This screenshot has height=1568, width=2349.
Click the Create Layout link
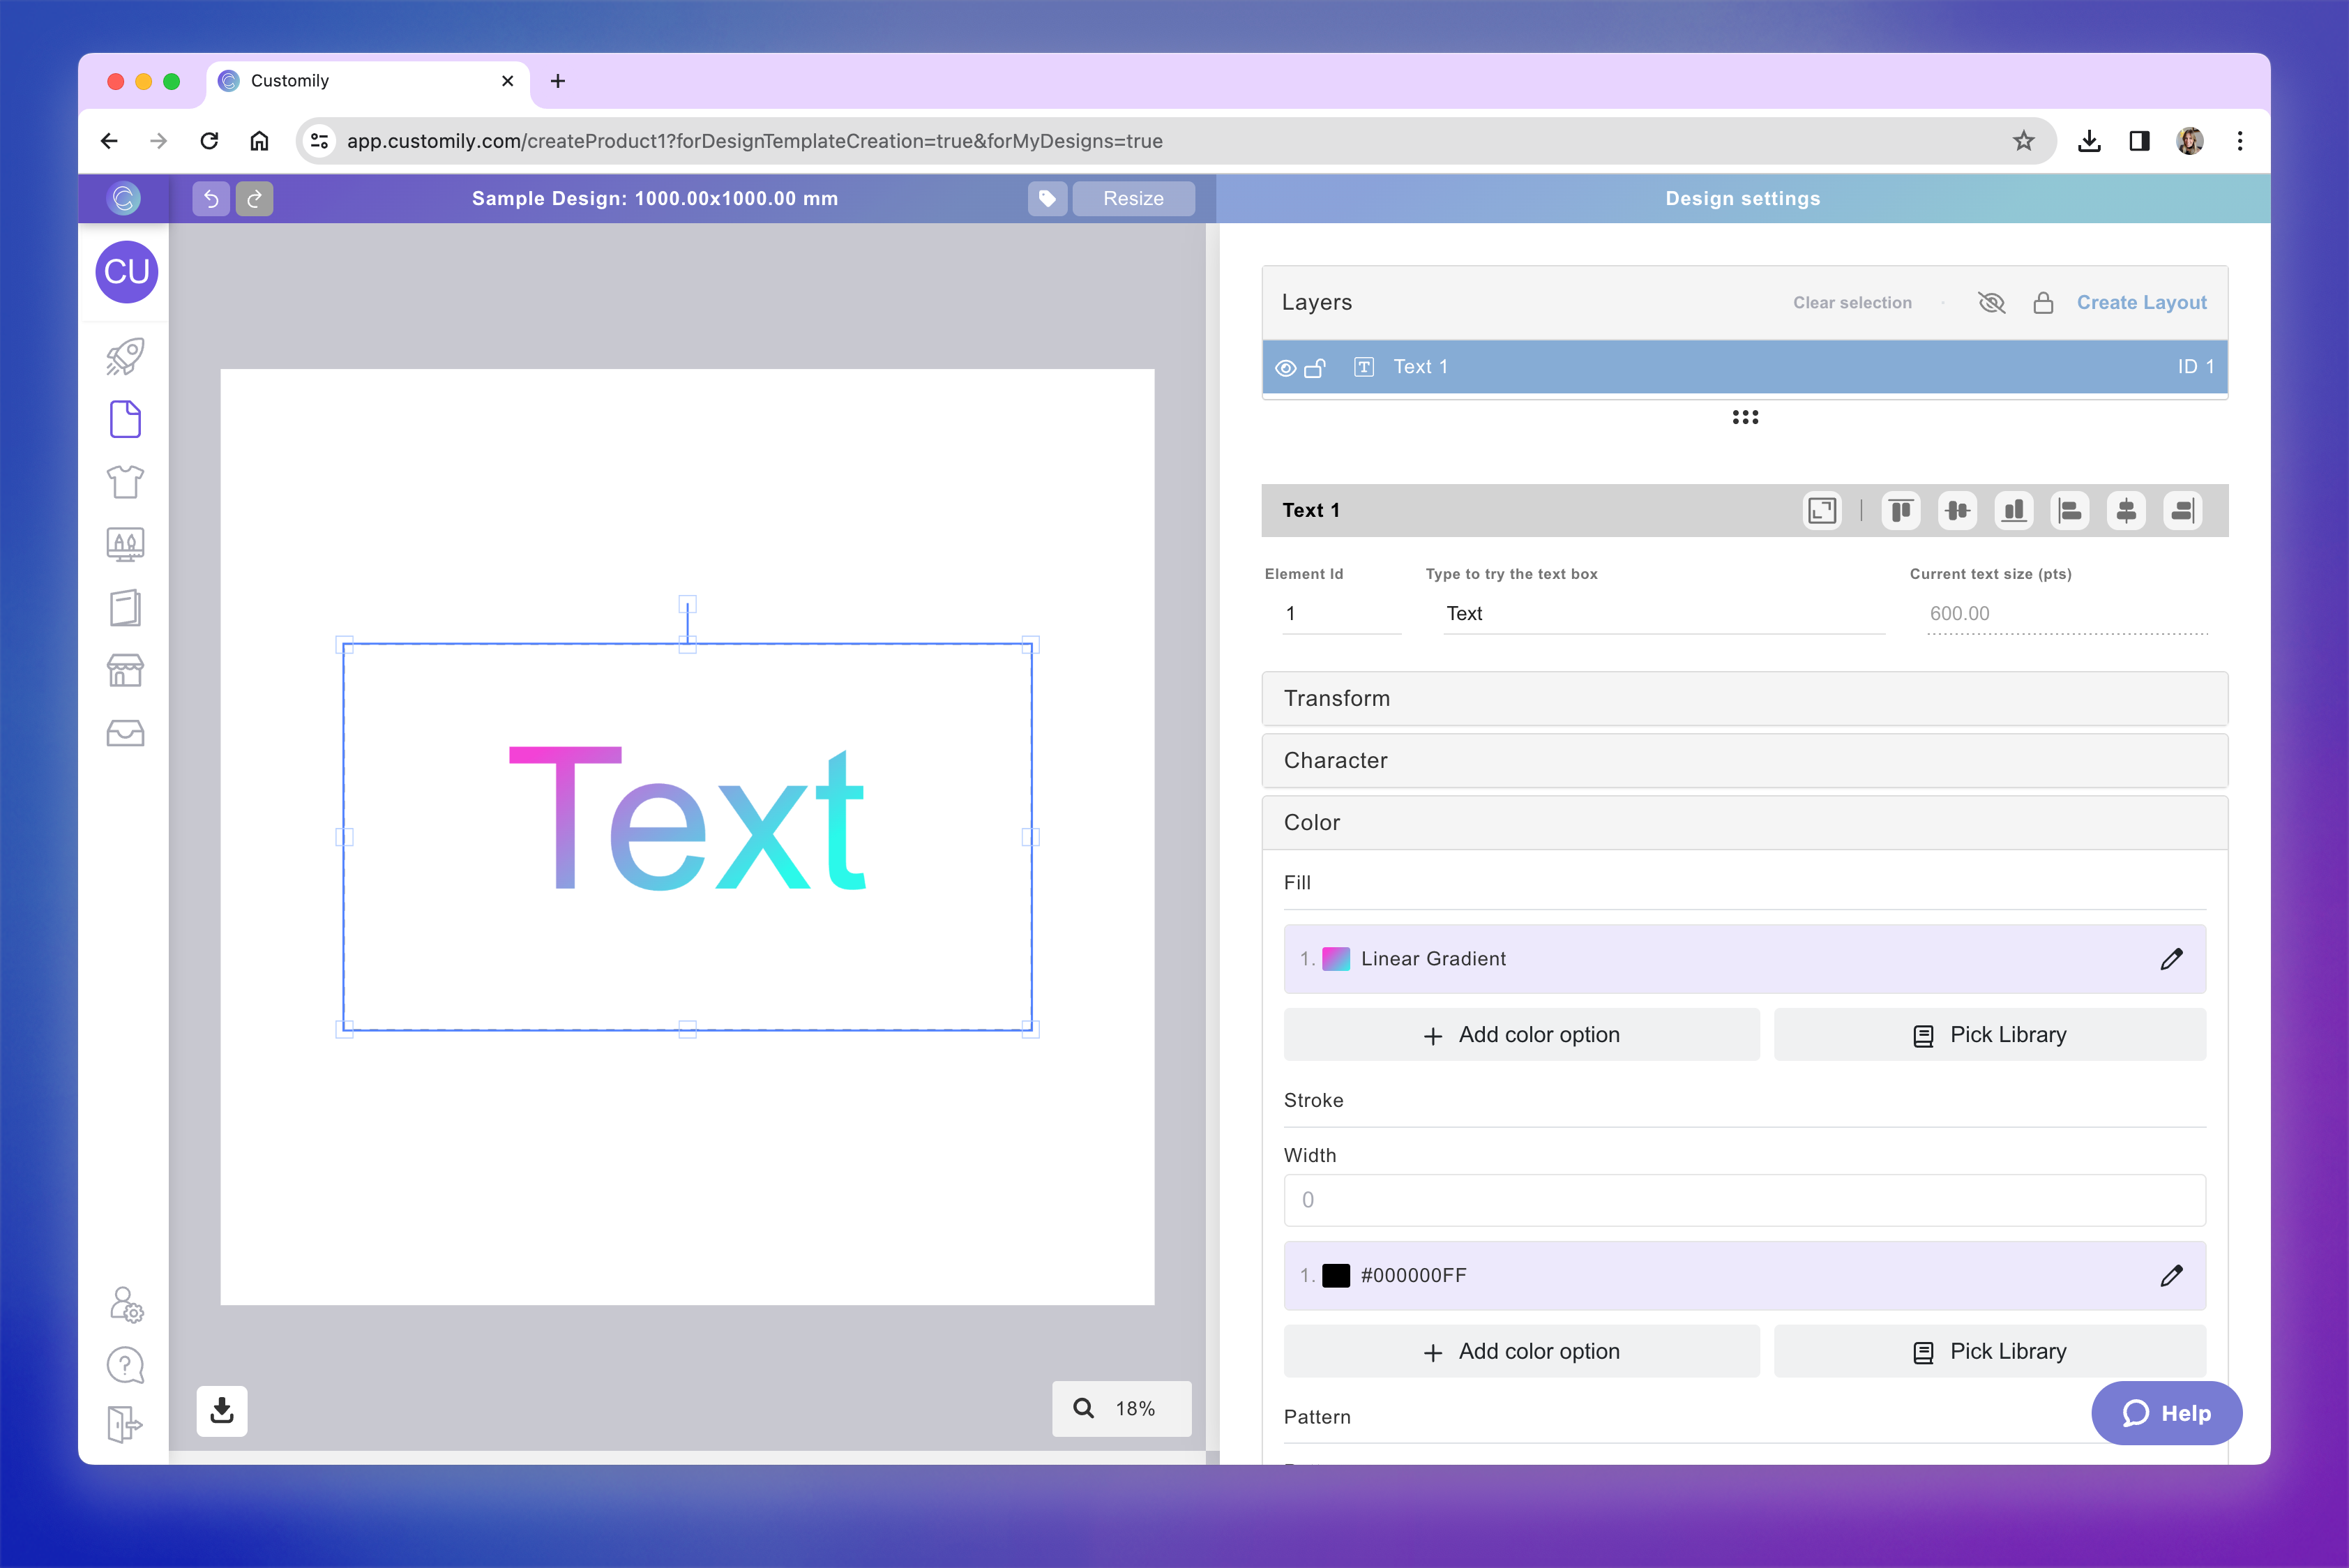point(2142,302)
